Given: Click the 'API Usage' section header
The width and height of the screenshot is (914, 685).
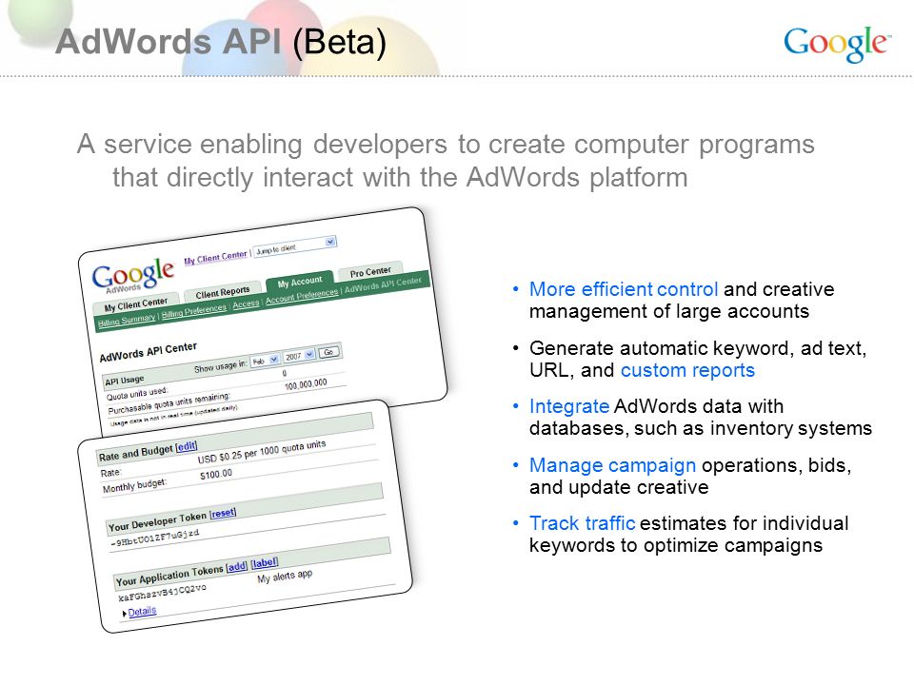Looking at the screenshot, I should tap(124, 381).
